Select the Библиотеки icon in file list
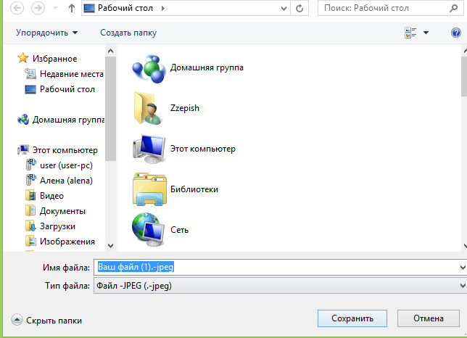Screen dimensions: 467x338 [149, 189]
